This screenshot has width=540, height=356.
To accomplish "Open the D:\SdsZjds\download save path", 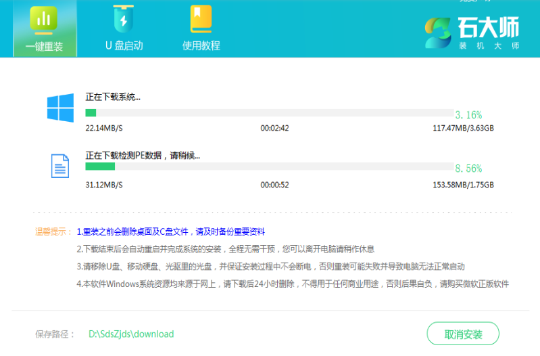I will coord(131,334).
